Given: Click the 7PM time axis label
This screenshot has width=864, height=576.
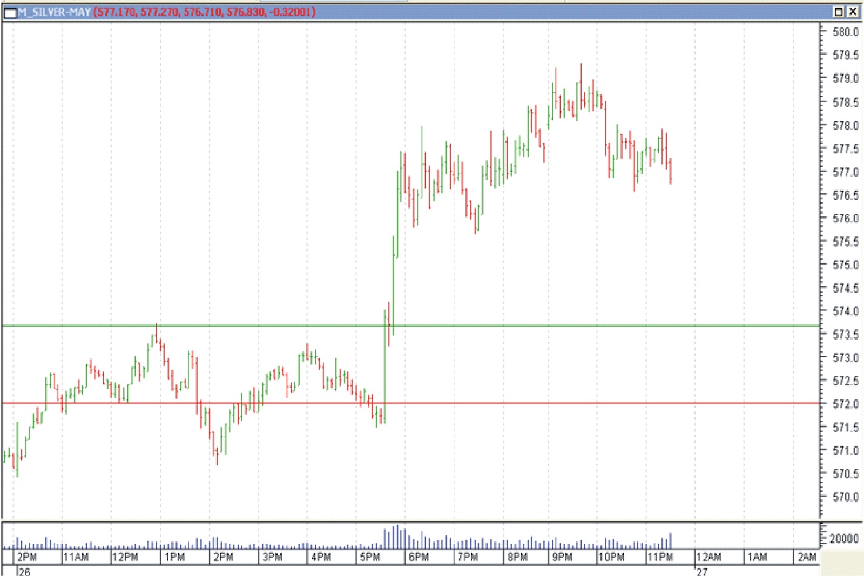Looking at the screenshot, I should tap(468, 557).
